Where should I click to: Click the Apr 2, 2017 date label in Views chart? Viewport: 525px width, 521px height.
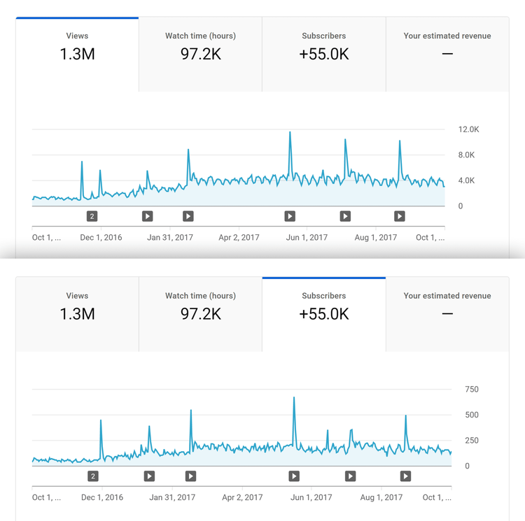coord(239,238)
